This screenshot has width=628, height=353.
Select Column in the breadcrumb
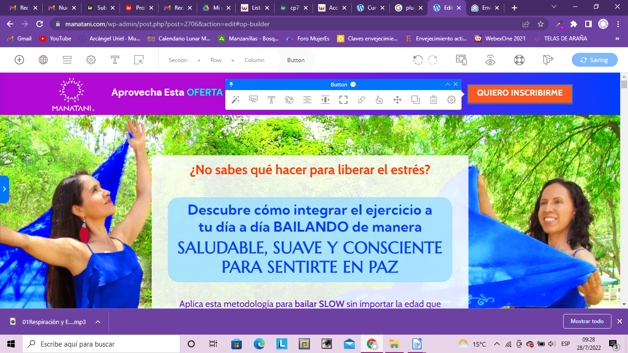(x=254, y=60)
